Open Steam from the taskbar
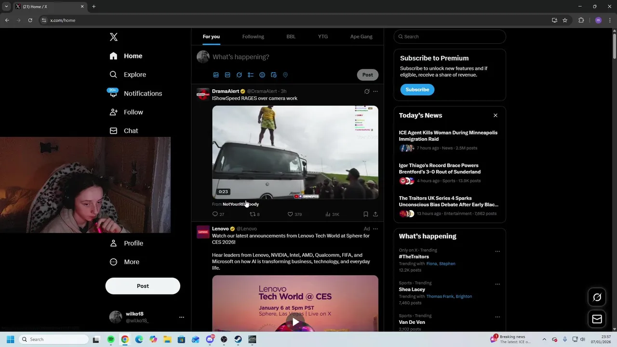This screenshot has height=347, width=617. (238, 340)
